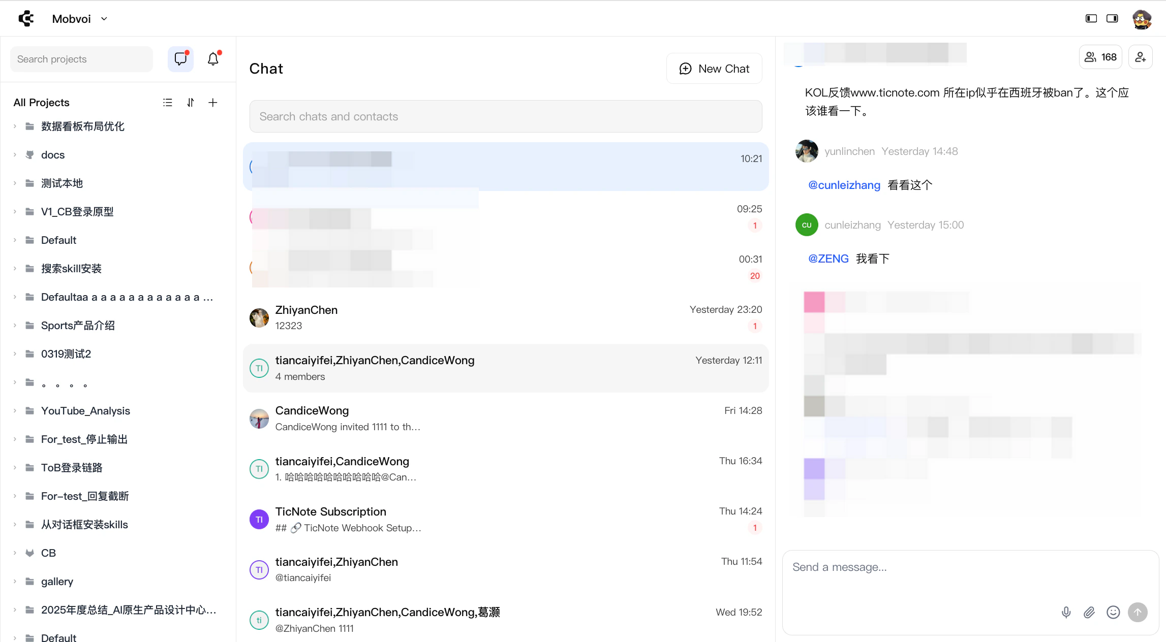Open the emoji picker

pos(1113,612)
